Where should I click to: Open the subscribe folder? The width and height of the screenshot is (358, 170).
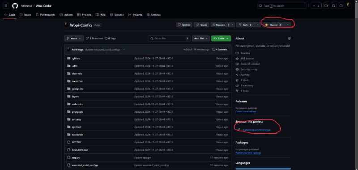[77, 135]
